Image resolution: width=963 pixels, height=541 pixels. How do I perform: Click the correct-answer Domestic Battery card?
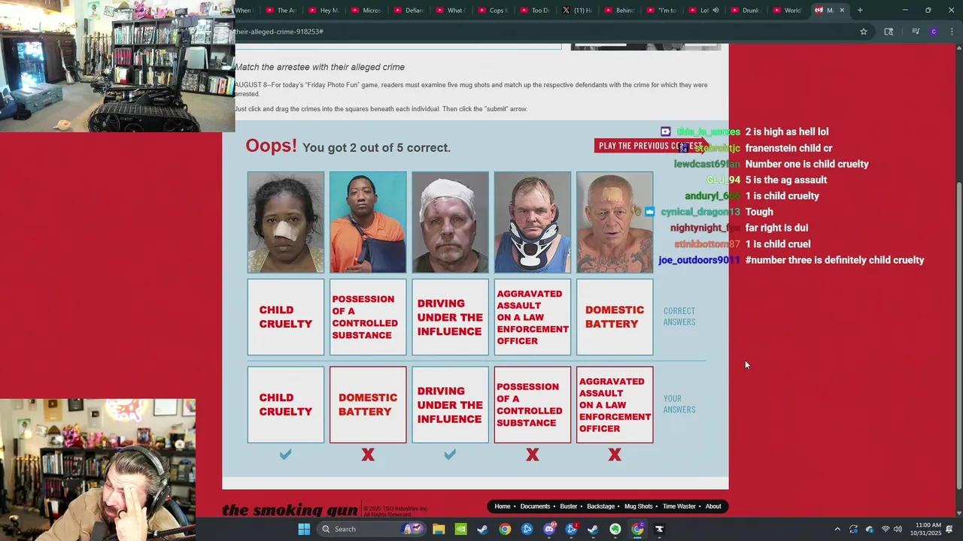coord(615,317)
